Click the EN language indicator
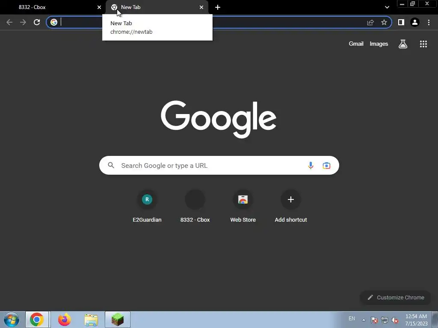The height and width of the screenshot is (328, 438). click(352, 319)
